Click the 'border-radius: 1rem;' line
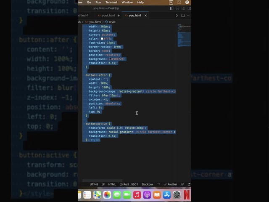 point(105,47)
